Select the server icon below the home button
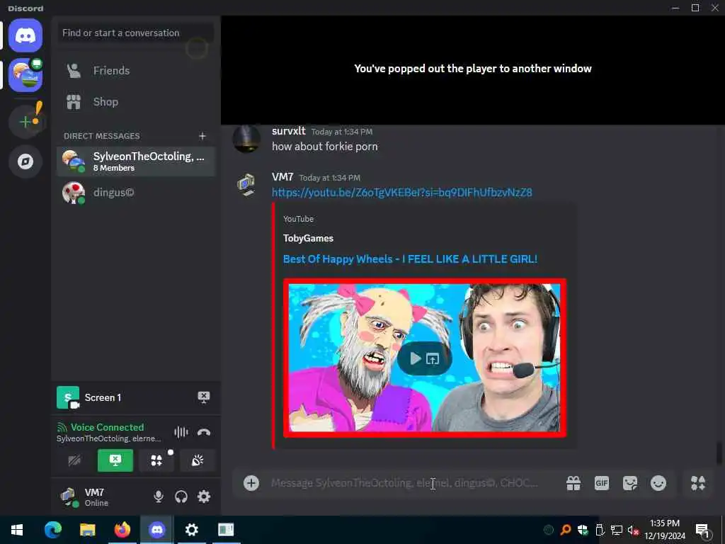725x544 pixels. [25, 75]
